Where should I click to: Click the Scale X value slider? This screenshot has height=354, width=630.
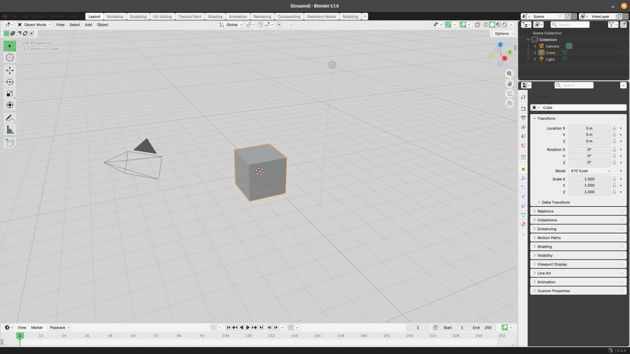589,179
